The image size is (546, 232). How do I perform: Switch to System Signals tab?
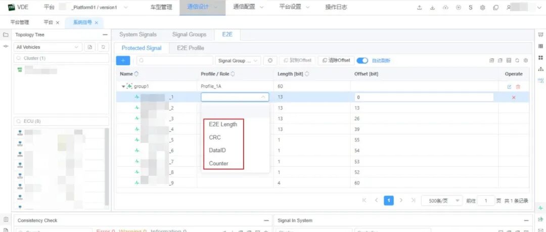138,34
